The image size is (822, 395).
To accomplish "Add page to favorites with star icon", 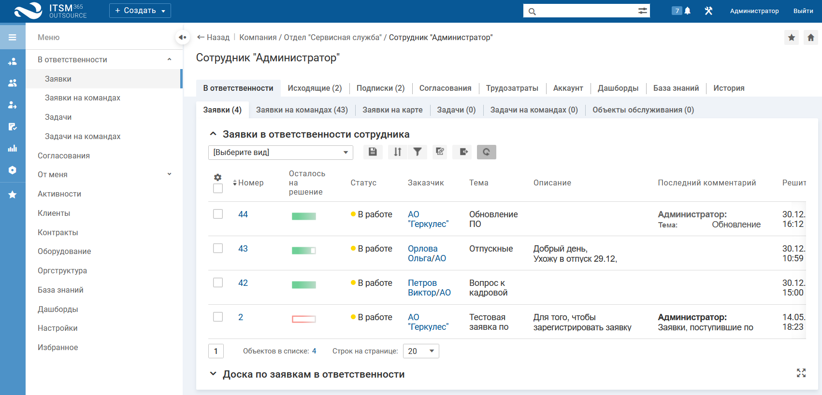I will point(792,37).
